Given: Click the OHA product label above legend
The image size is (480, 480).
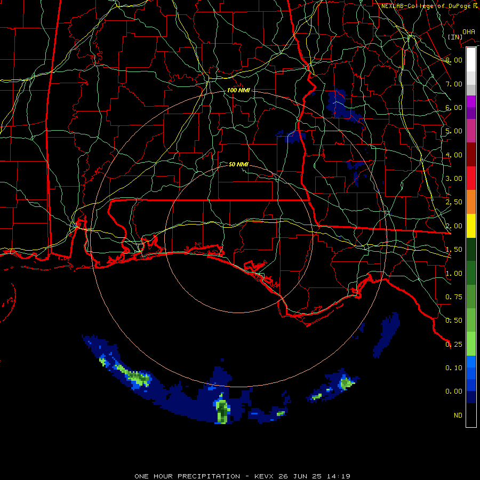Looking at the screenshot, I should [468, 31].
